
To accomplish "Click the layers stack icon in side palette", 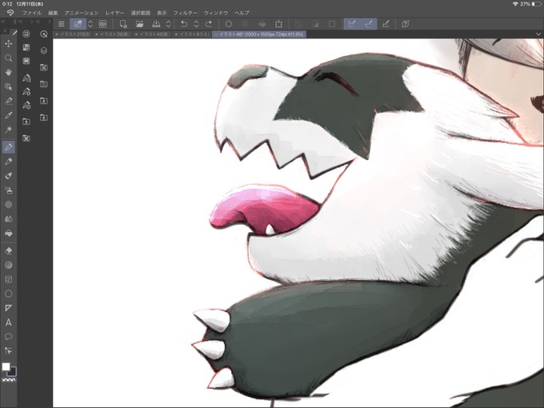I will [x=44, y=50].
